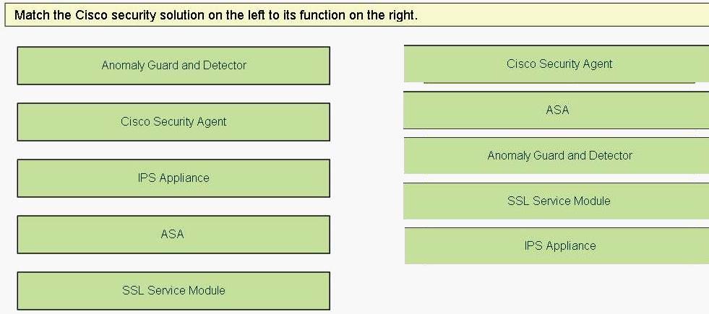Click the left Cisco Security Agent box
709x314 pixels.
click(x=173, y=122)
